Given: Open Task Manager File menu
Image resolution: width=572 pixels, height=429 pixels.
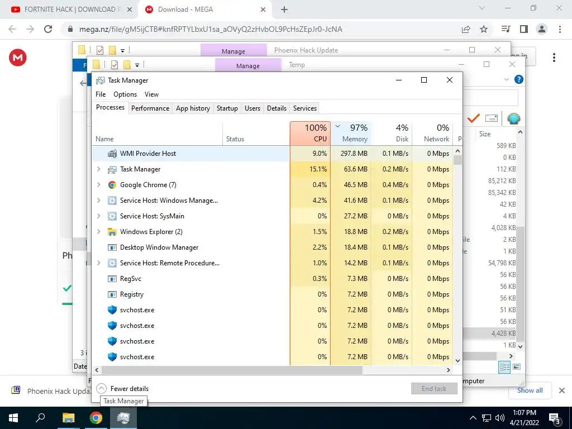Looking at the screenshot, I should click(x=101, y=94).
